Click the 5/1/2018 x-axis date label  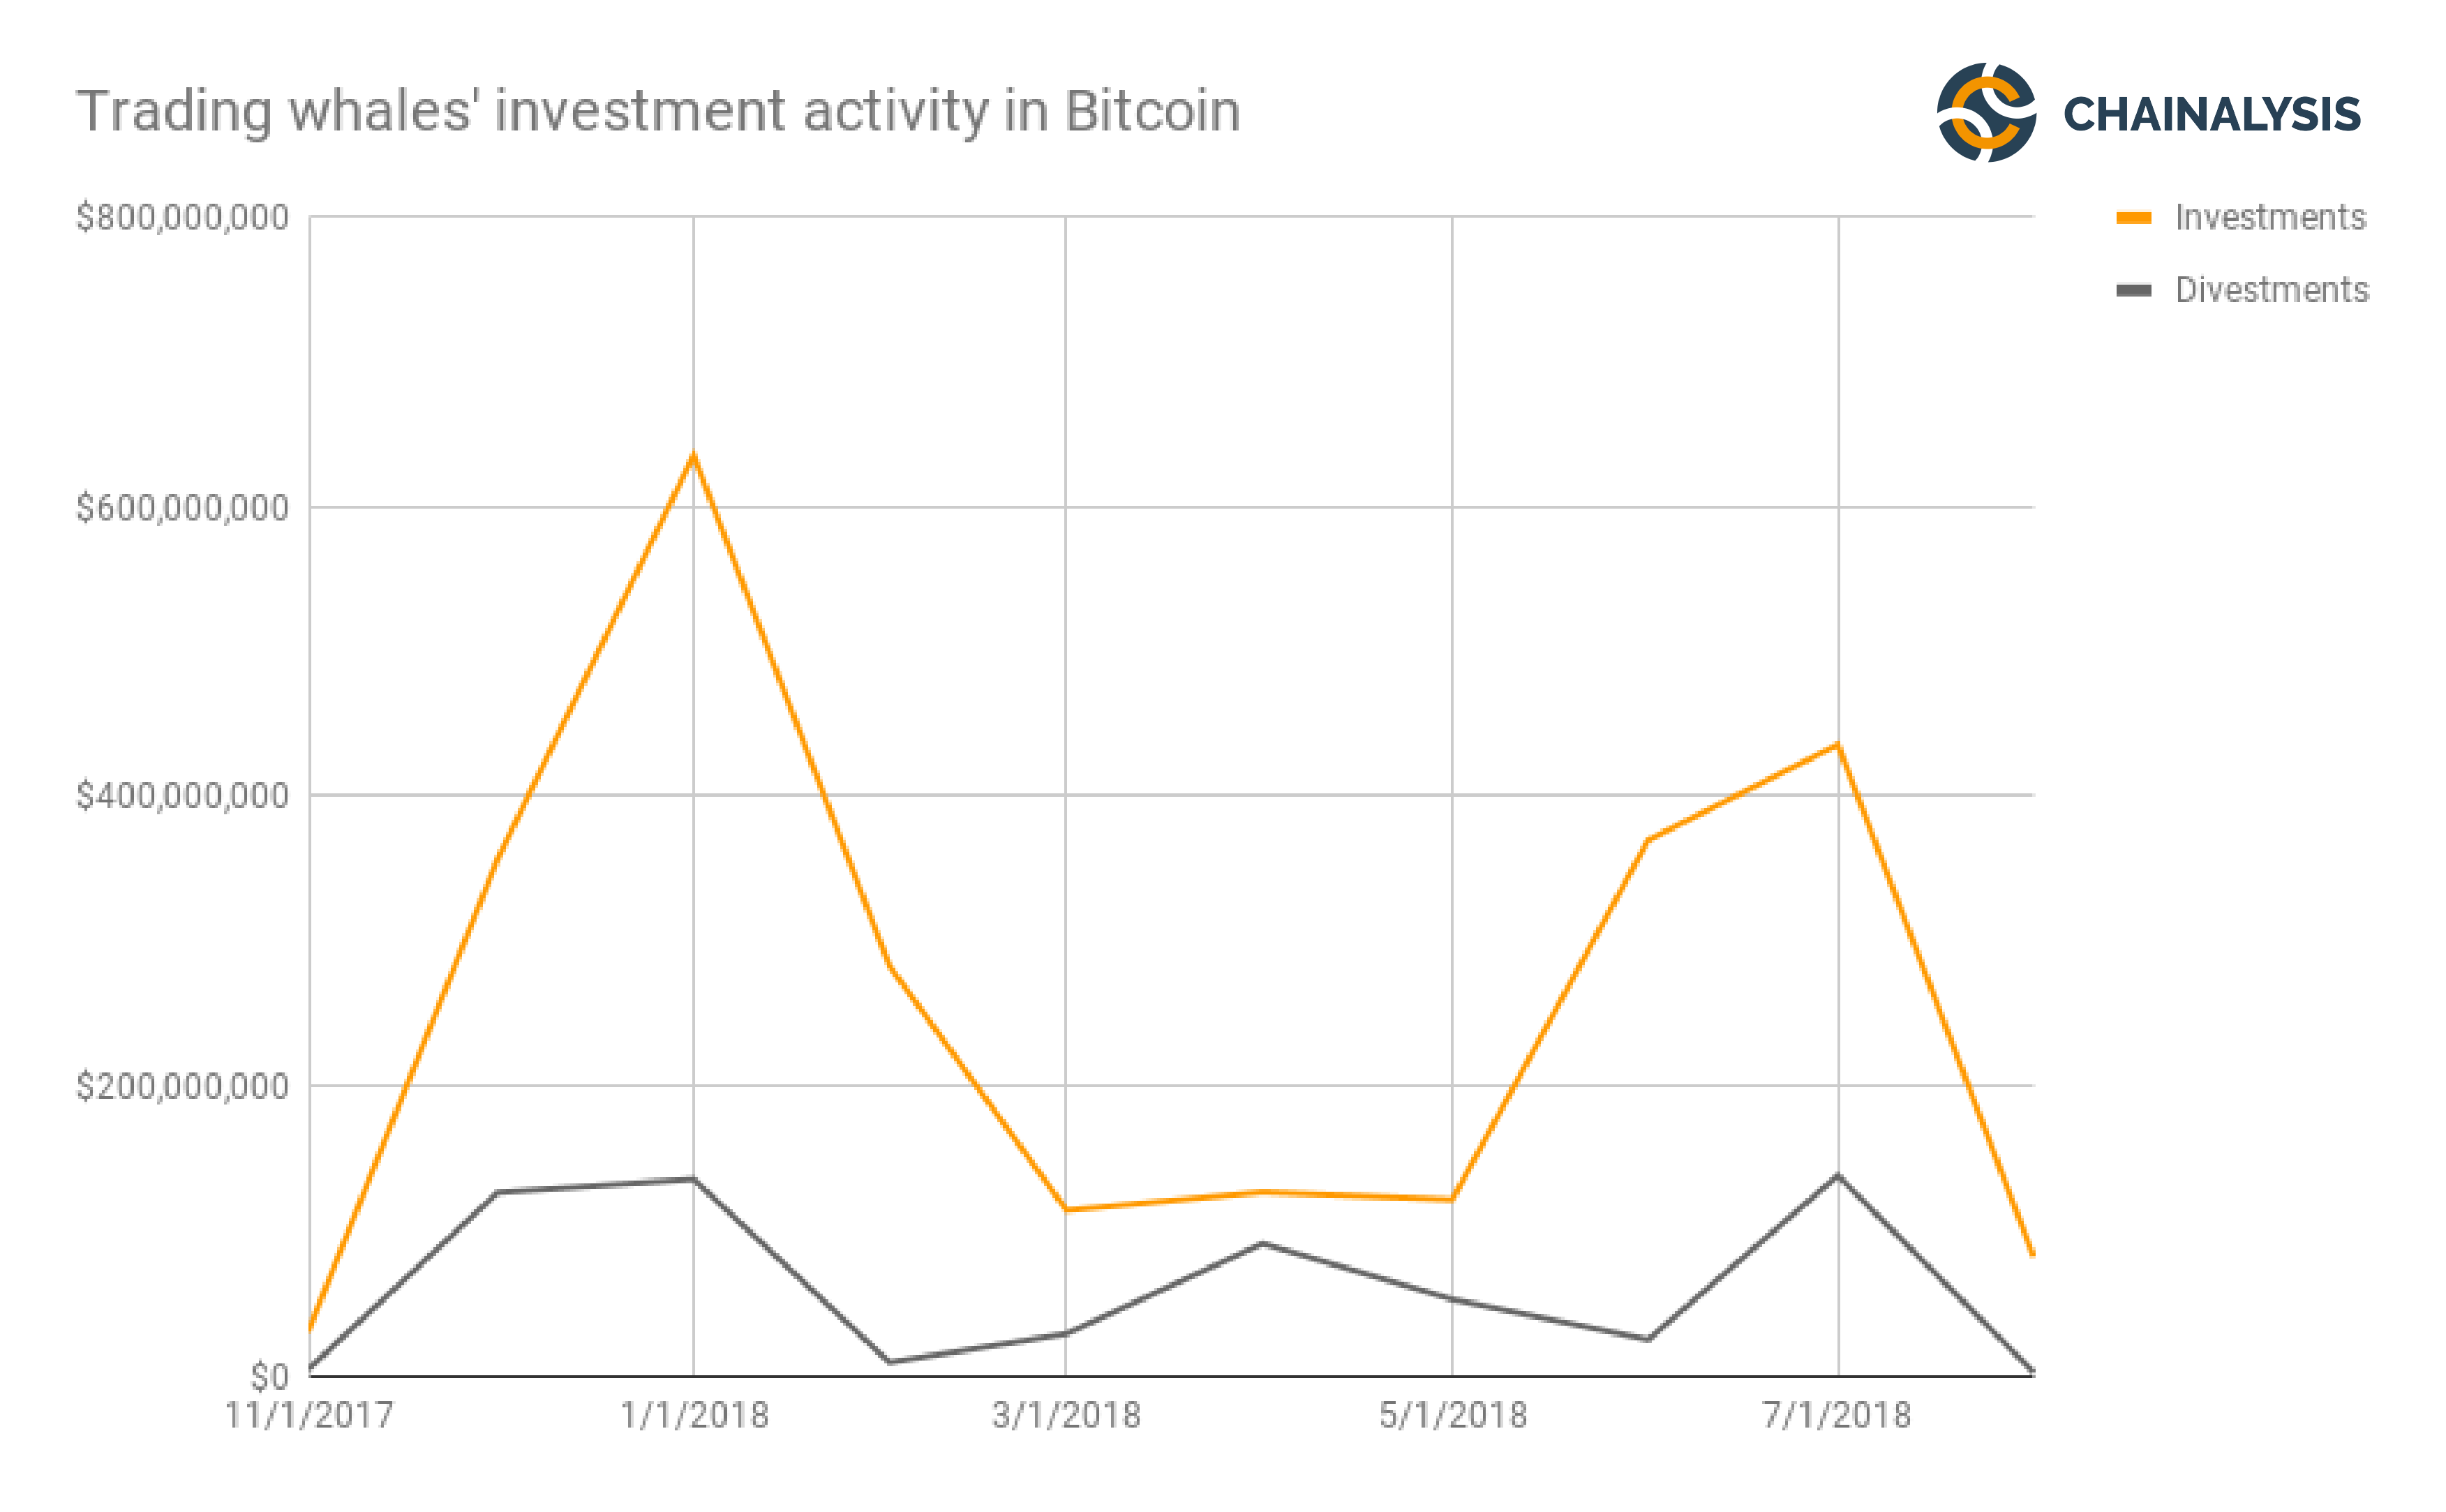(x=1453, y=1416)
